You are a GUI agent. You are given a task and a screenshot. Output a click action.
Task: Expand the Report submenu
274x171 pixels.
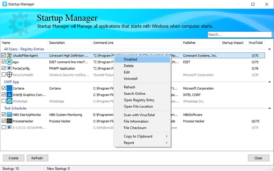(x=142, y=142)
